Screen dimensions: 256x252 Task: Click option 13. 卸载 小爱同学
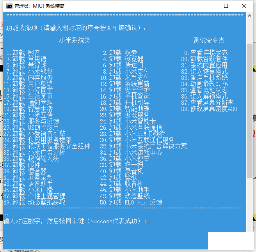pos(28,90)
